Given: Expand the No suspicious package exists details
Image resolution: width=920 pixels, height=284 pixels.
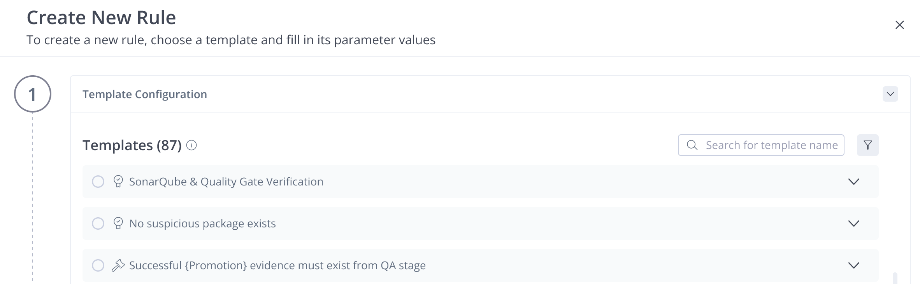Looking at the screenshot, I should pyautogui.click(x=853, y=223).
